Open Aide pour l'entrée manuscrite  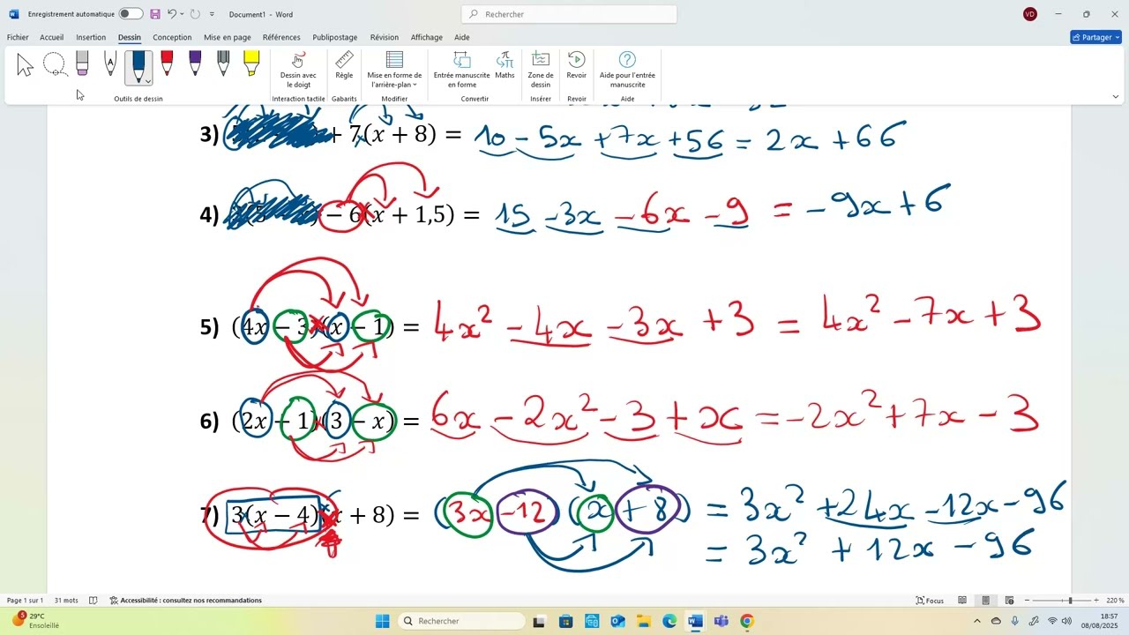click(x=627, y=70)
